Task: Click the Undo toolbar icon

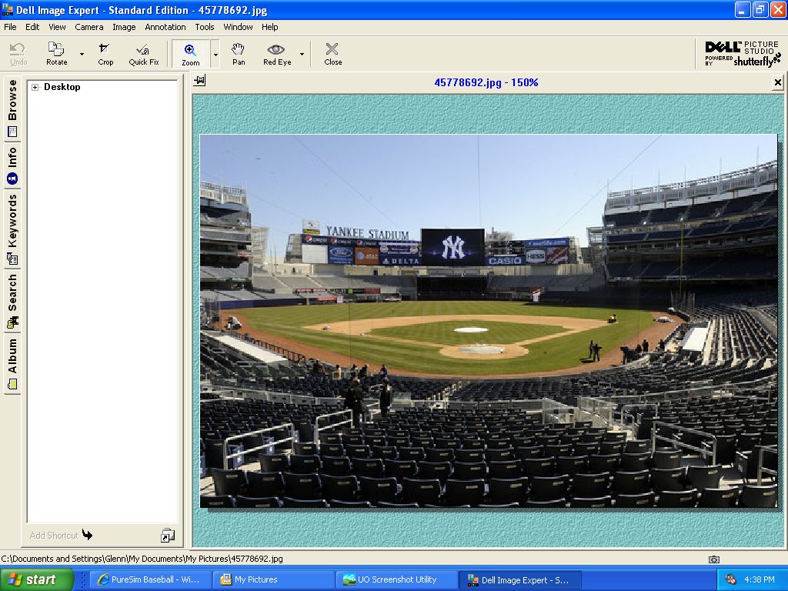Action: click(x=18, y=54)
